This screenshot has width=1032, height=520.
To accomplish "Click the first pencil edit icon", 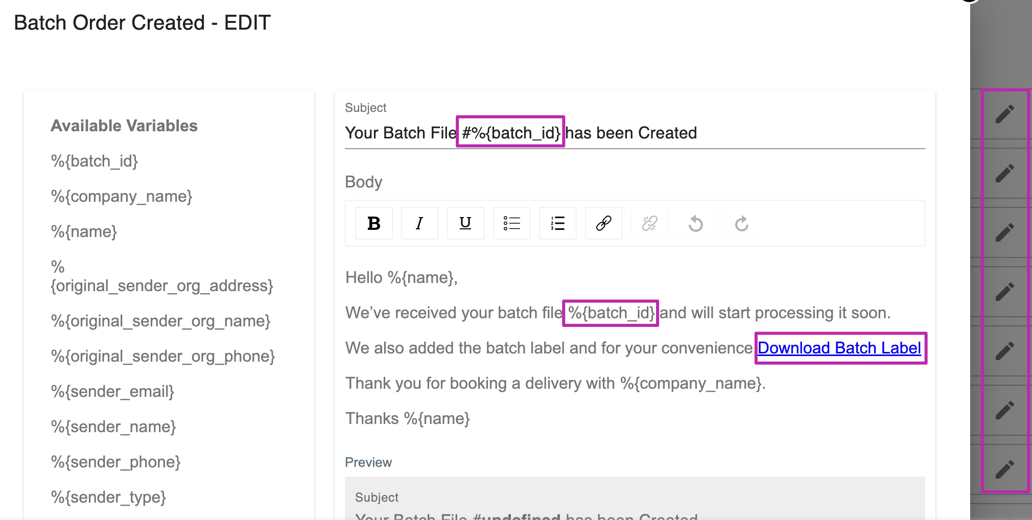I will [x=1004, y=114].
